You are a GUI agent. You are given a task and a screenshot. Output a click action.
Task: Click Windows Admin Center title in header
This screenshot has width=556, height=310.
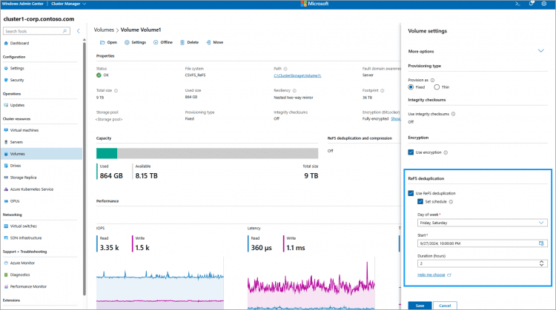pyautogui.click(x=23, y=4)
